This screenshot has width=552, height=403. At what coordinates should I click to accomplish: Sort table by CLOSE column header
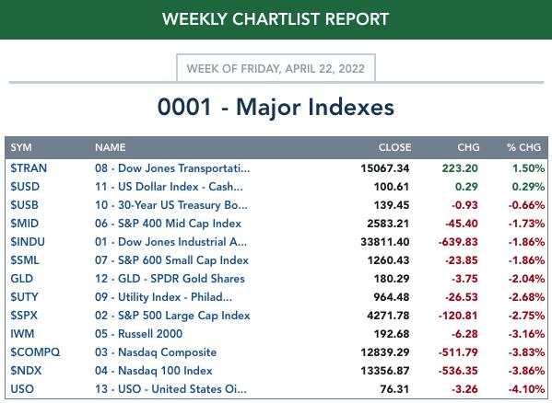click(394, 147)
